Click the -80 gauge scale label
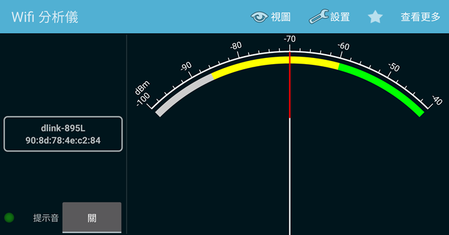The width and height of the screenshot is (449, 235). [236, 46]
